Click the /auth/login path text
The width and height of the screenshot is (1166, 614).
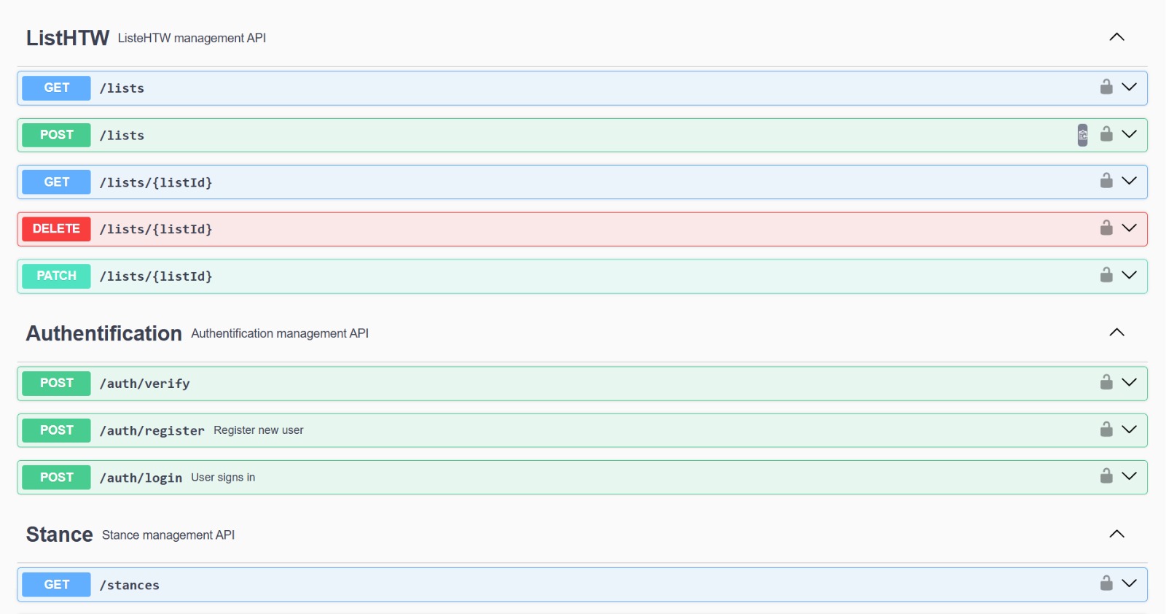tap(141, 478)
